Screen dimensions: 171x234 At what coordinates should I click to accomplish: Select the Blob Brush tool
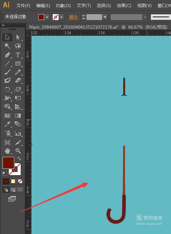click(7, 80)
